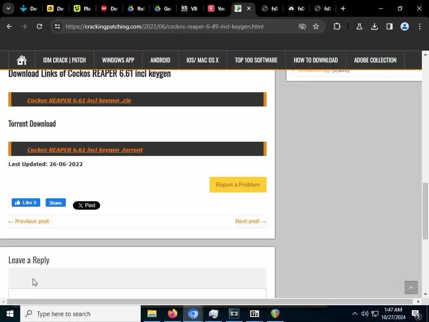The width and height of the screenshot is (429, 322).
Task: Open the Windows Start menu
Action: pos(10,314)
